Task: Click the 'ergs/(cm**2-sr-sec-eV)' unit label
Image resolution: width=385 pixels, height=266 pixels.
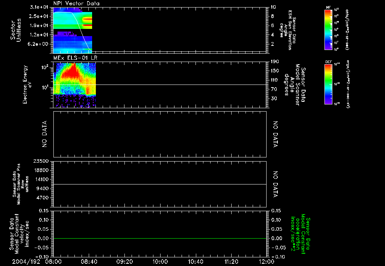Action: [348, 84]
